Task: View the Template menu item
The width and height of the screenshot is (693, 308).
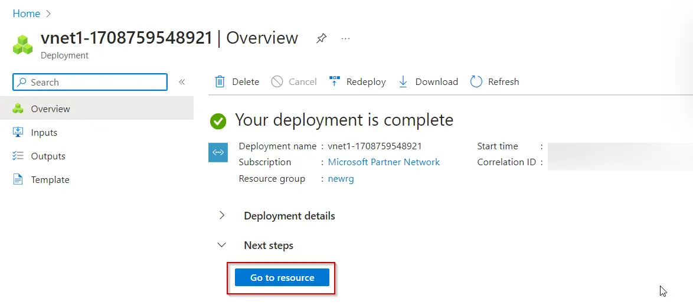Action: click(x=50, y=179)
